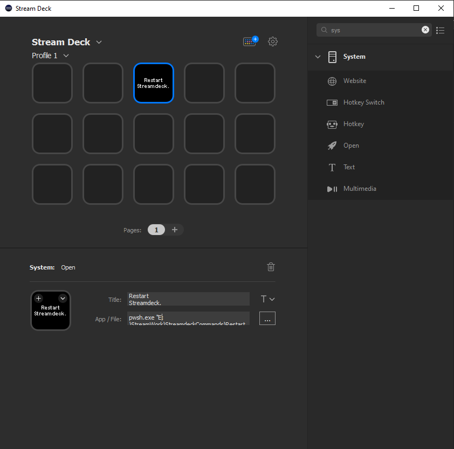Open Stream Deck settings via gear icon
The width and height of the screenshot is (454, 449).
point(273,42)
